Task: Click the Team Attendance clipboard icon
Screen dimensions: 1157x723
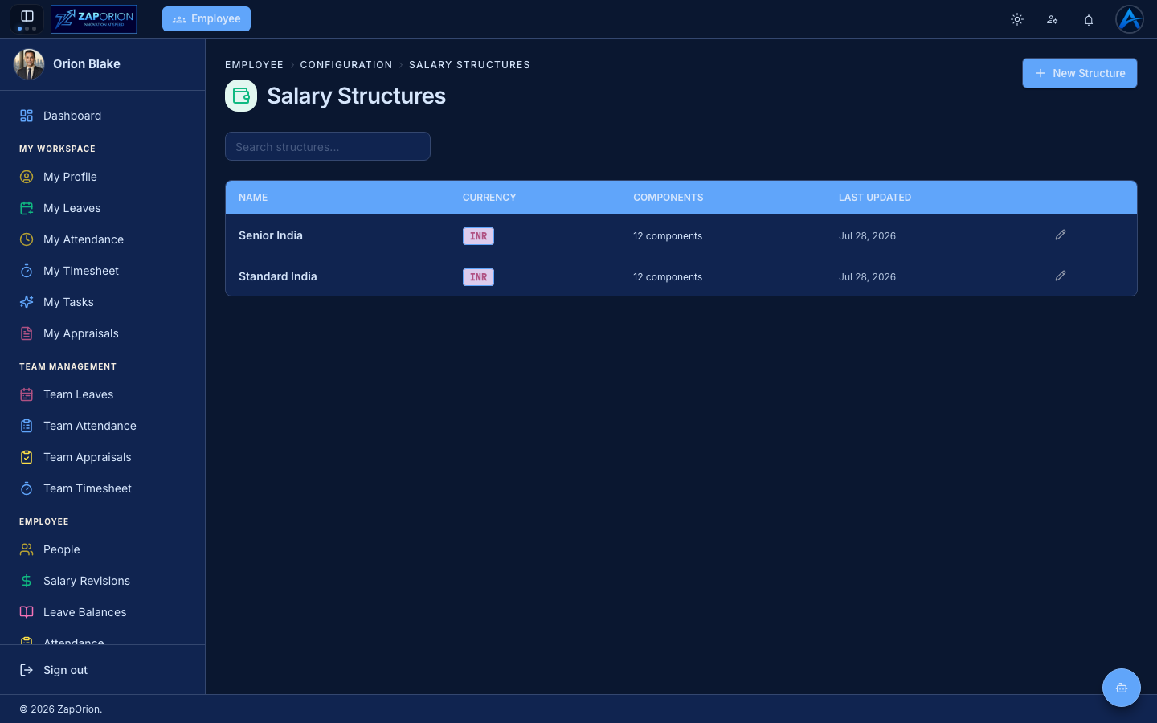Action: click(27, 426)
